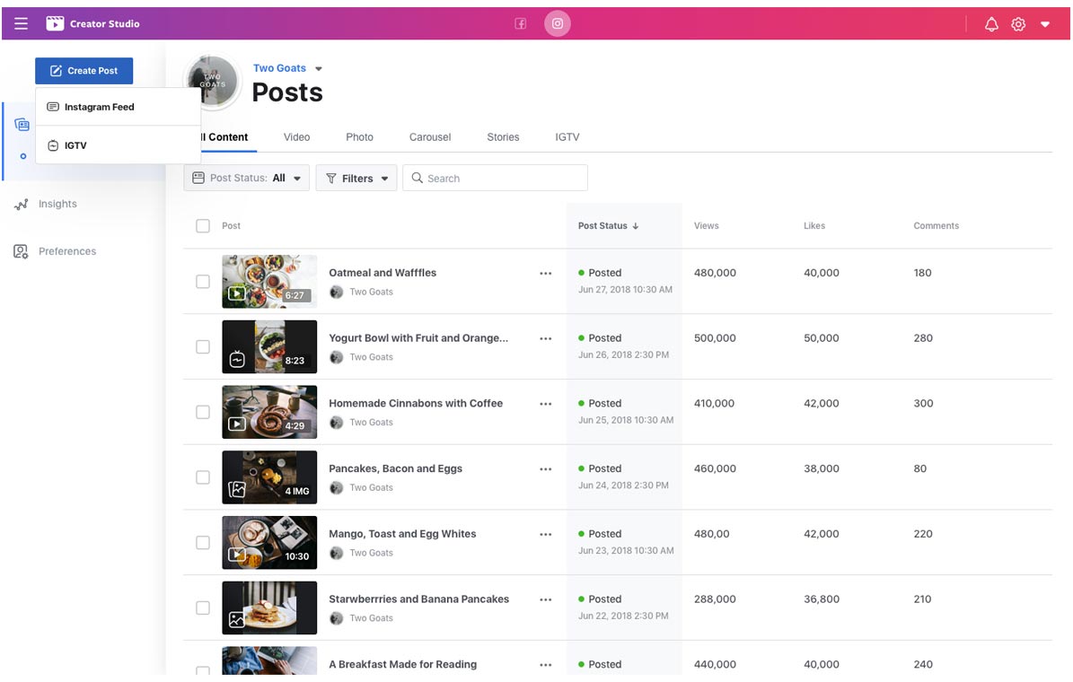
Task: Choose IGTV from Create Post menu
Action: (x=118, y=145)
